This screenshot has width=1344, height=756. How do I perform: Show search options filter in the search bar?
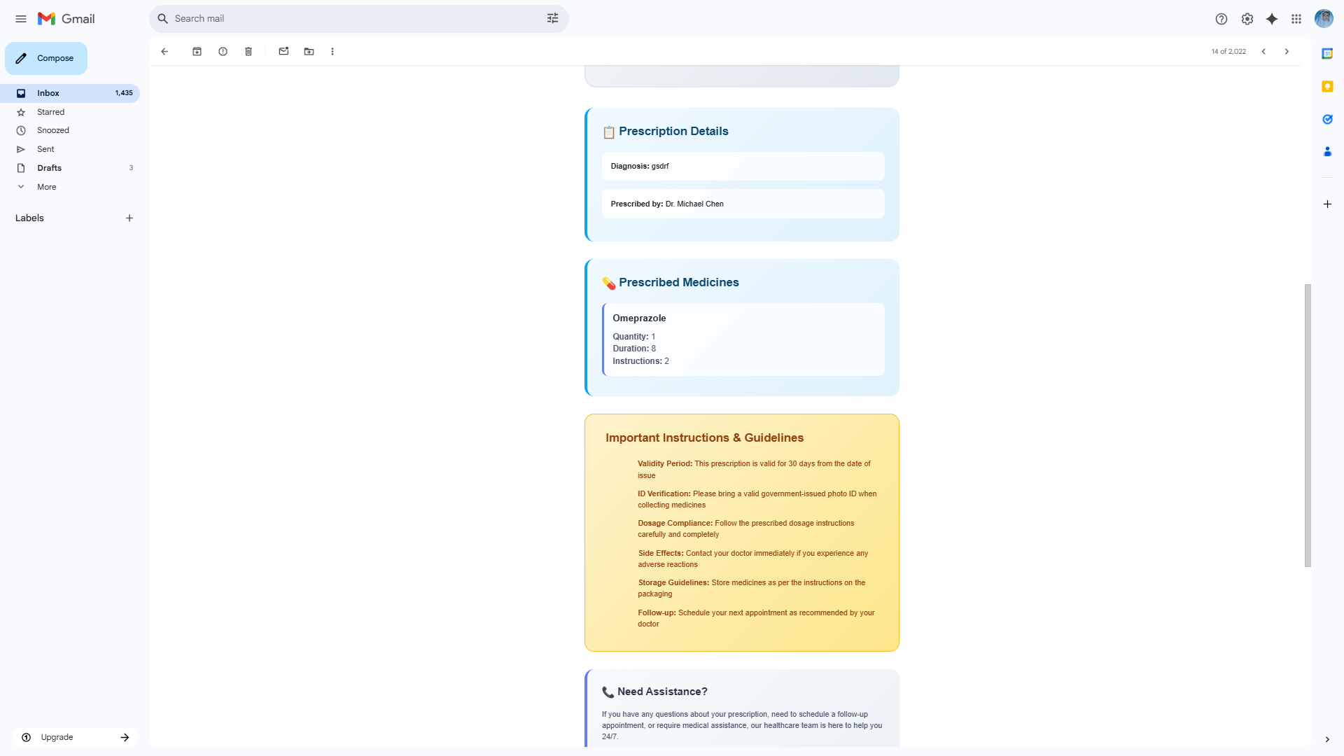pyautogui.click(x=552, y=19)
